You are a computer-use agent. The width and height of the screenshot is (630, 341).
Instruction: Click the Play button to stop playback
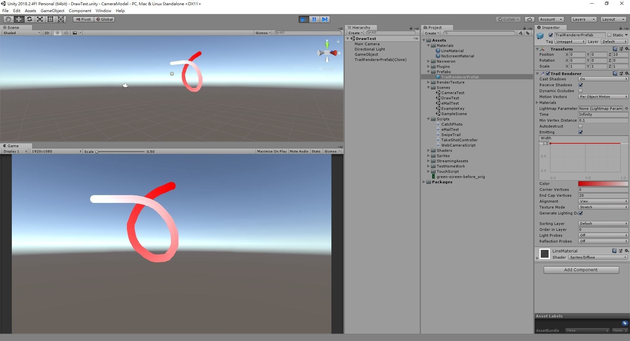303,19
